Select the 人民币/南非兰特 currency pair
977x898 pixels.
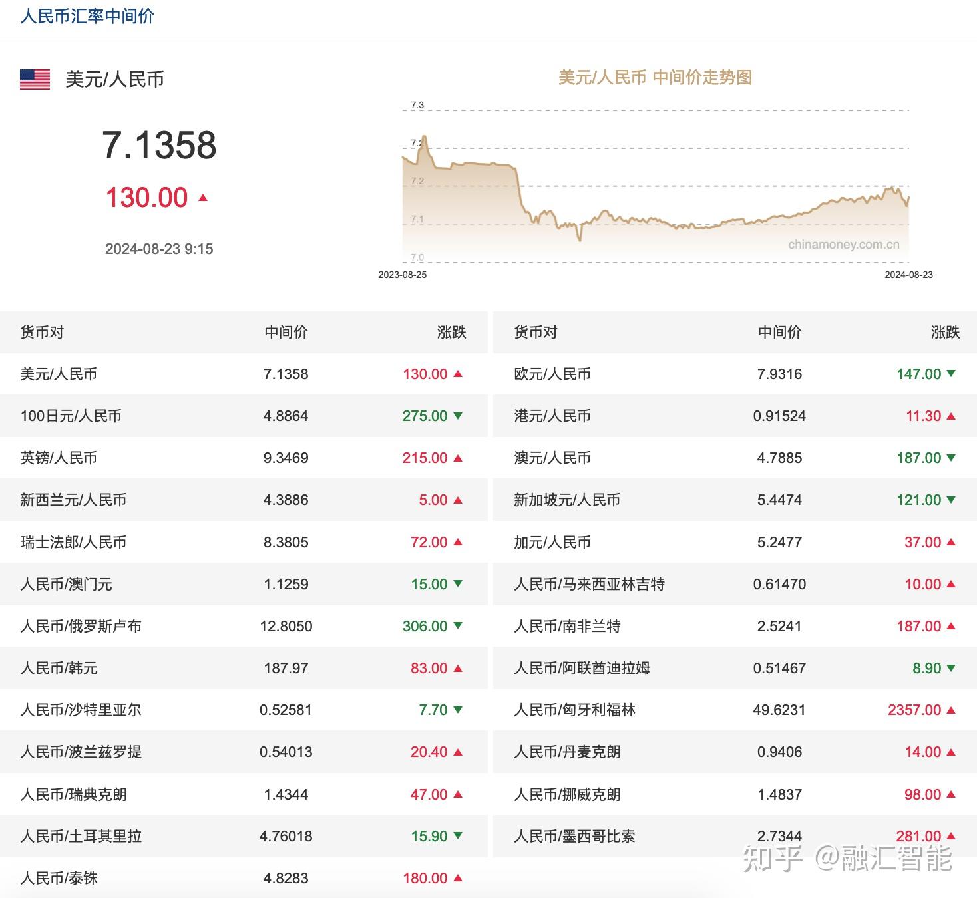[x=568, y=626]
